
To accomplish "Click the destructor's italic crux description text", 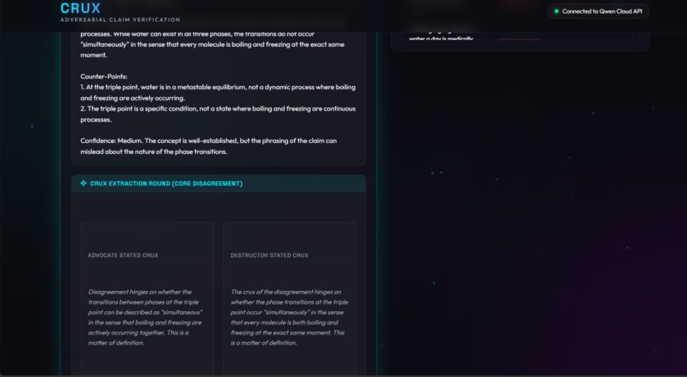I will [x=289, y=317].
